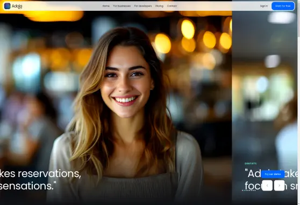Click the Start for free button

coord(283,6)
